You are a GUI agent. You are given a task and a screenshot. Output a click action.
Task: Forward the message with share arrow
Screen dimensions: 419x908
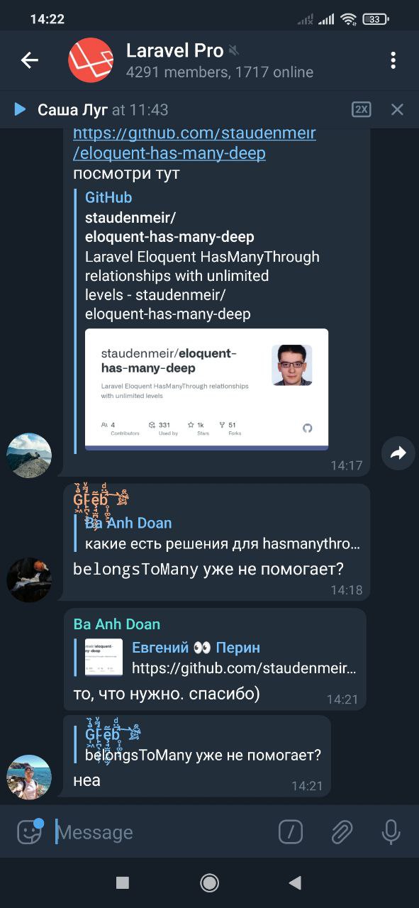point(398,453)
